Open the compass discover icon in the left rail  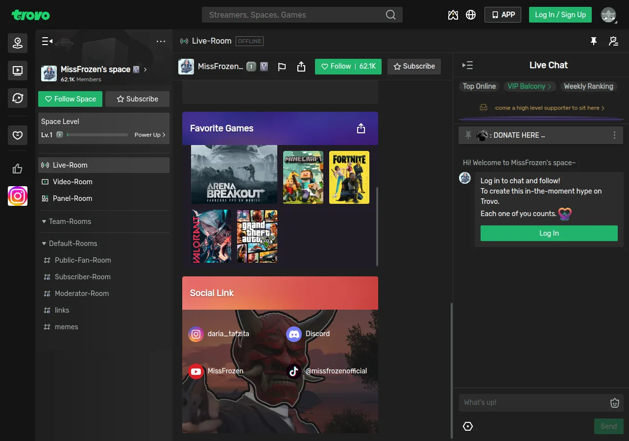(18, 98)
